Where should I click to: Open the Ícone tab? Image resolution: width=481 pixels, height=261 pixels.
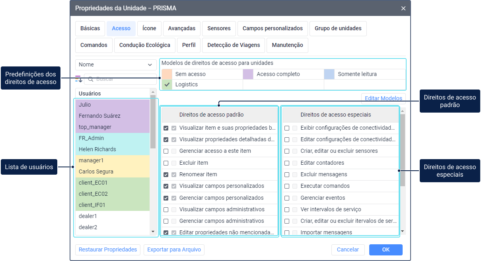point(149,29)
